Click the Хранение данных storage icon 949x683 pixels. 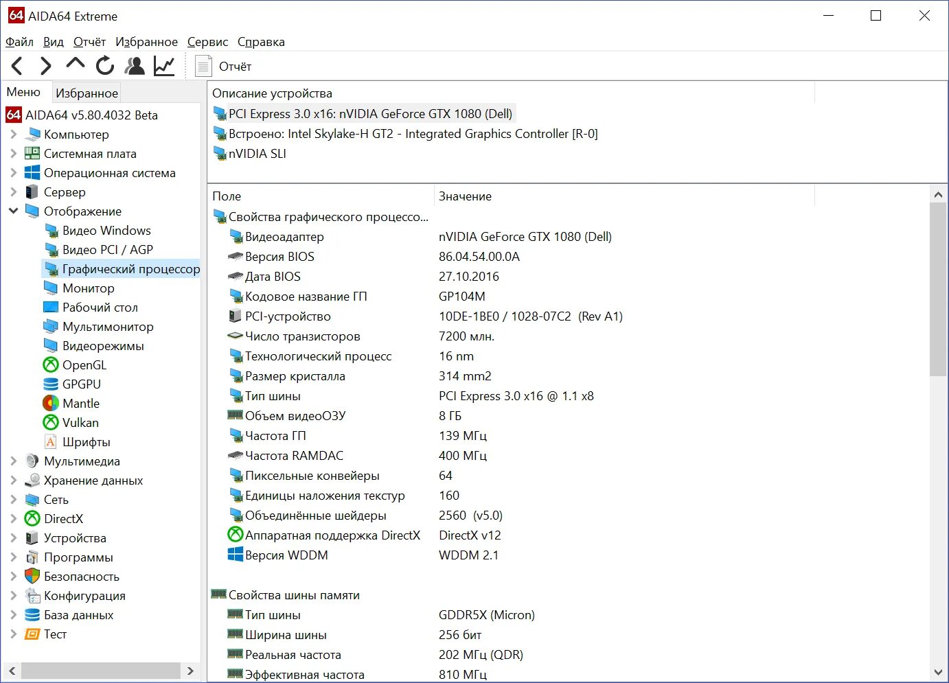[x=32, y=481]
